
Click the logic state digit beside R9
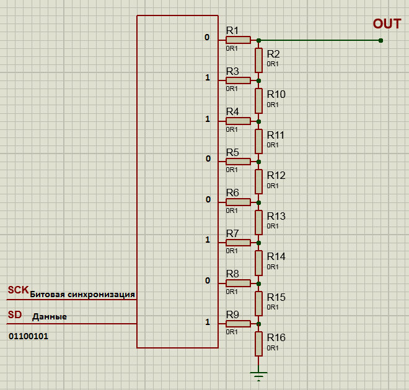[x=208, y=322]
